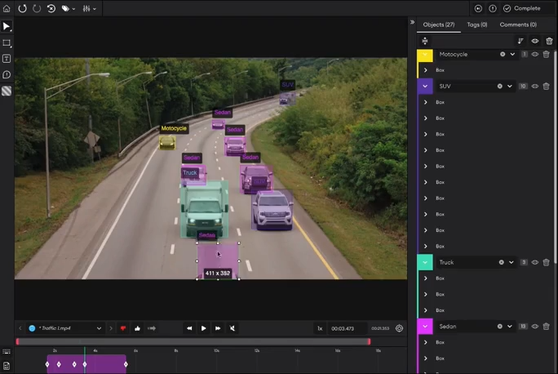The image size is (558, 374).
Task: Toggle the striped overlay tool
Action: pos(7,91)
